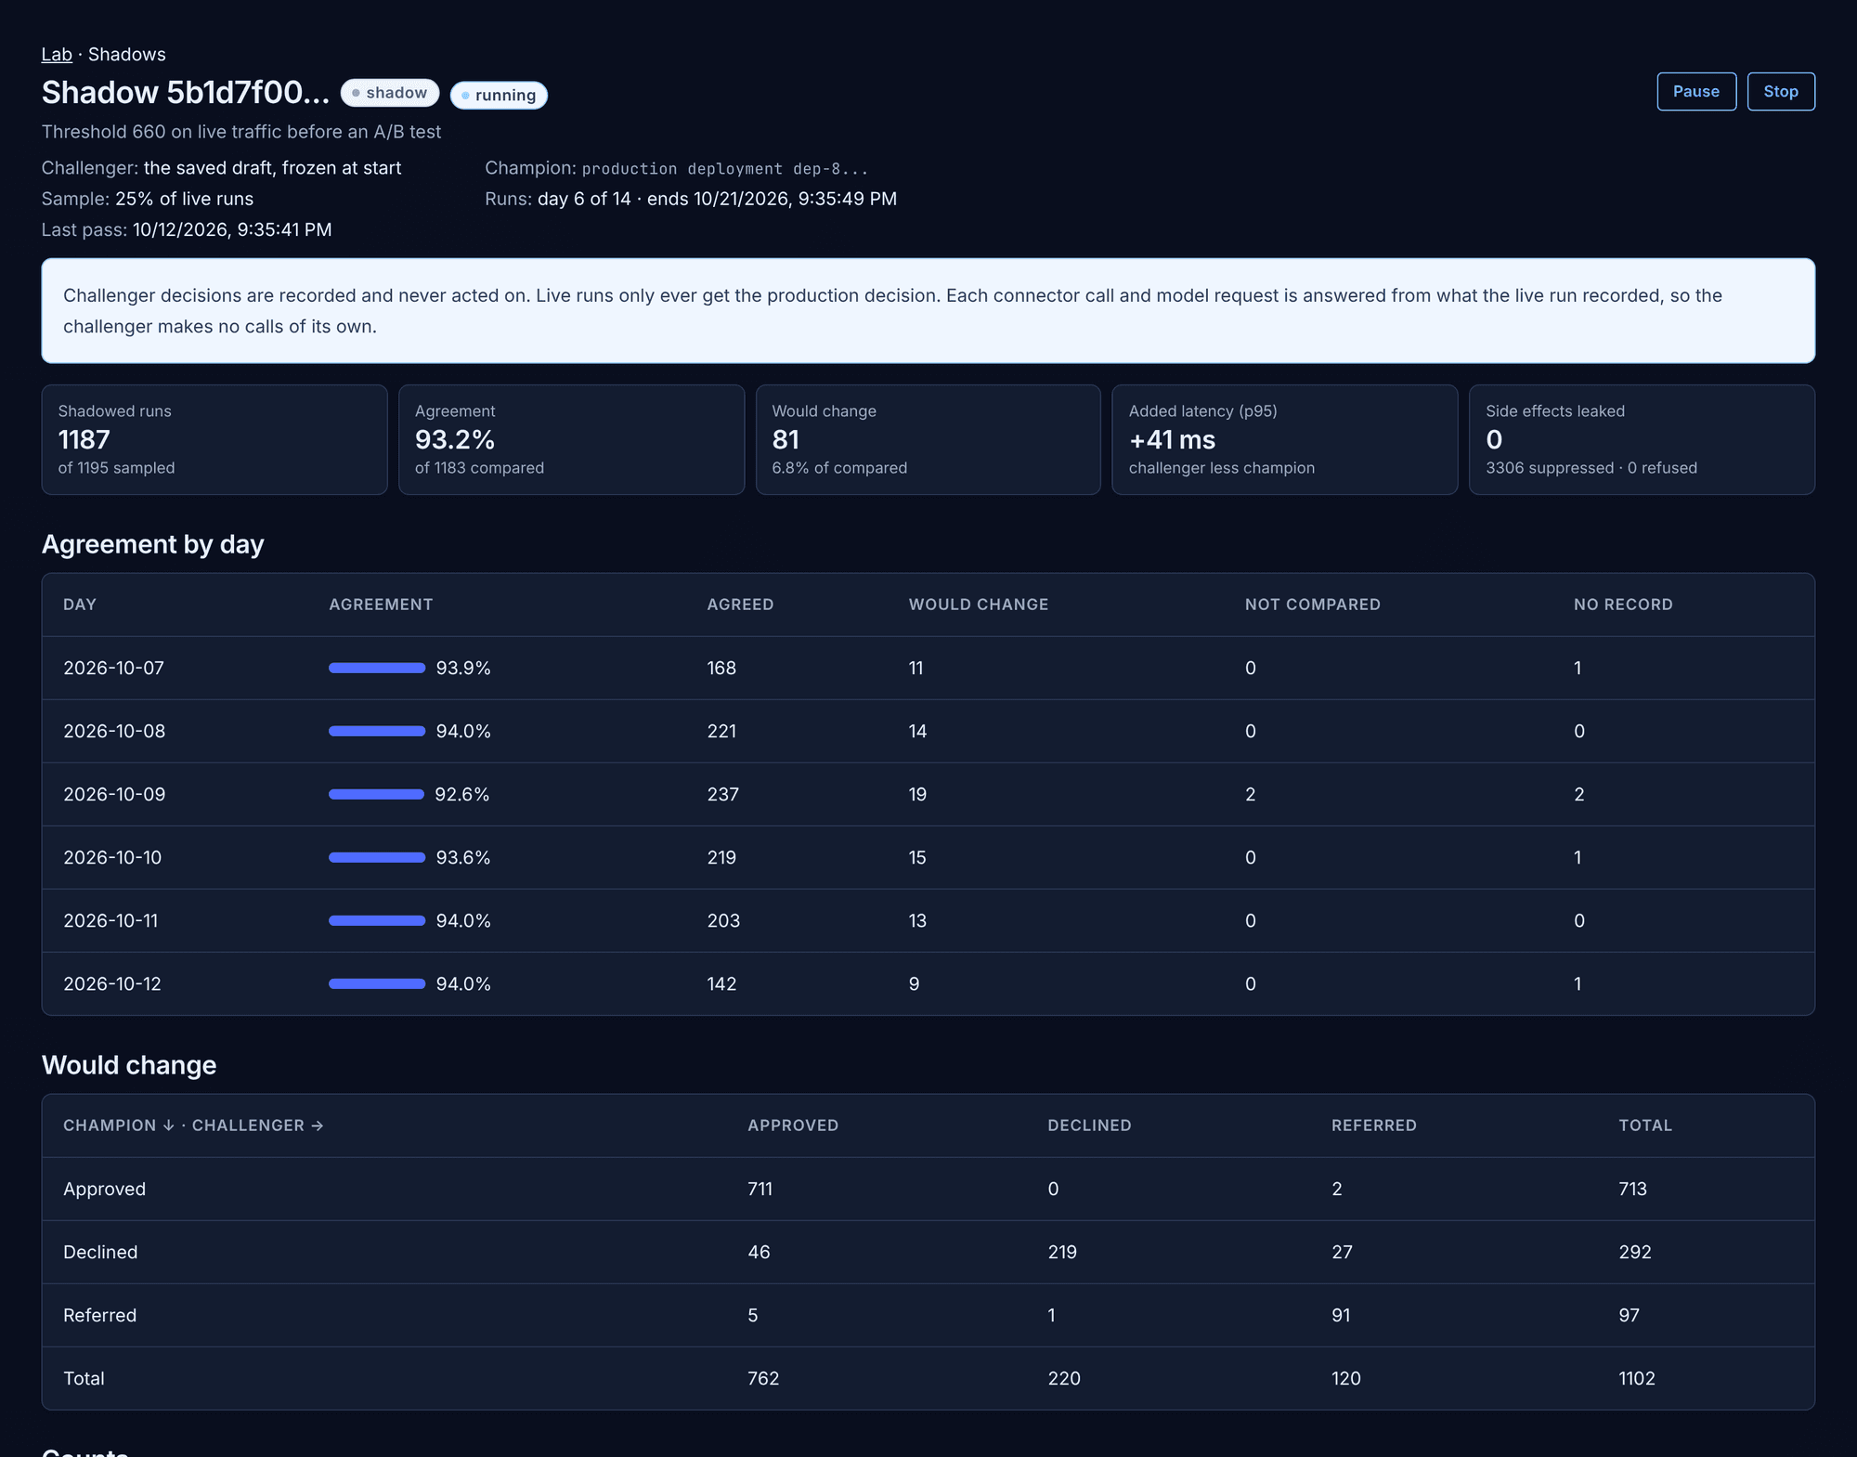
Task: Select the Would change 81 card
Action: [928, 439]
